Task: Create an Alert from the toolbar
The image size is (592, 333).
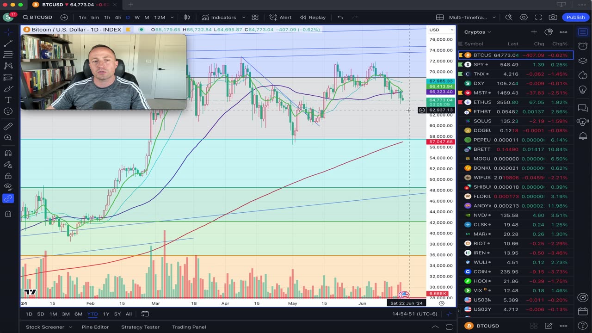Action: (281, 17)
